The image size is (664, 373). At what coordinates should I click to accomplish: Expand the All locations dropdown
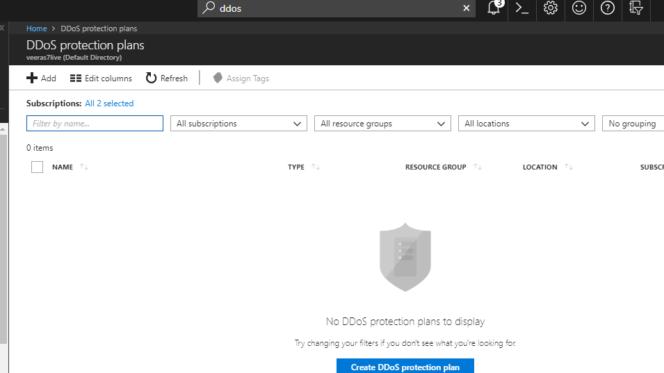(527, 124)
